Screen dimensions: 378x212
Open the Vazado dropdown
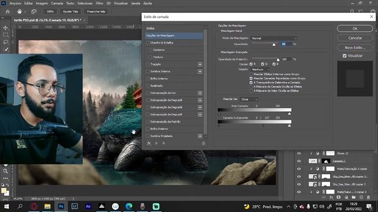[260, 69]
